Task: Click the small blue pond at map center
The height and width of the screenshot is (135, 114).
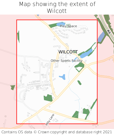Action: tap(63, 77)
